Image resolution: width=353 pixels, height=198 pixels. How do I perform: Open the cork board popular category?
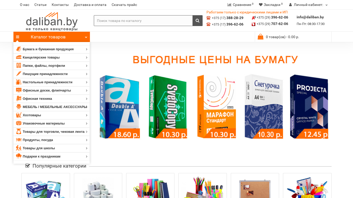click(x=255, y=186)
